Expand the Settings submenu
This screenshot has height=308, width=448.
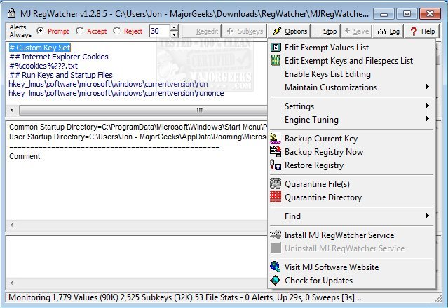coord(352,106)
